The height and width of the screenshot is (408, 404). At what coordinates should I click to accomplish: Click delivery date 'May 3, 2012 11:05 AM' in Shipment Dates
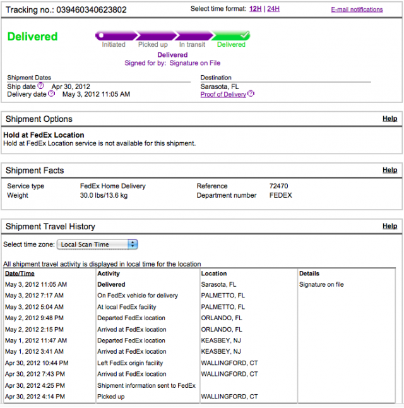point(96,94)
